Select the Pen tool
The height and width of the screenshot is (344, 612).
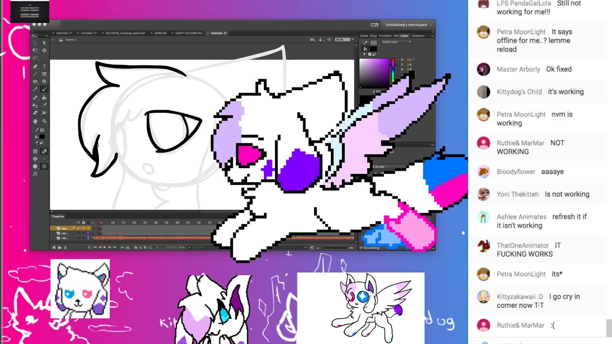(35, 66)
